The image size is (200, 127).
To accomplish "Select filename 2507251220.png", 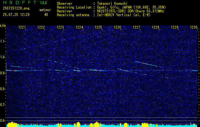I will coord(16,8).
